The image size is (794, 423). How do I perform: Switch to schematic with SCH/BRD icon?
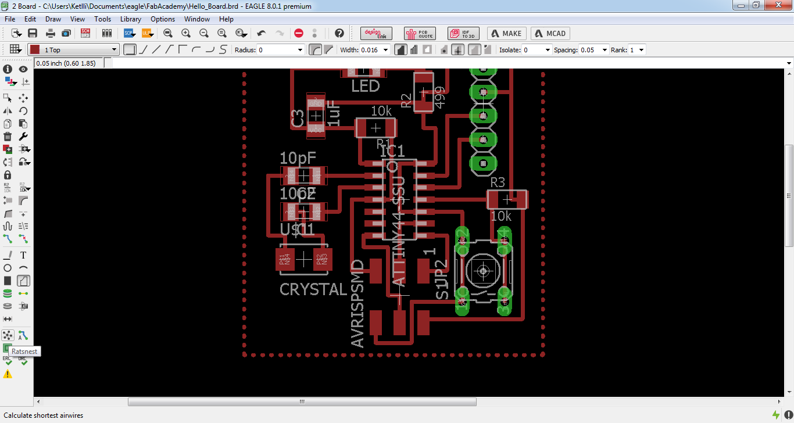[x=85, y=33]
